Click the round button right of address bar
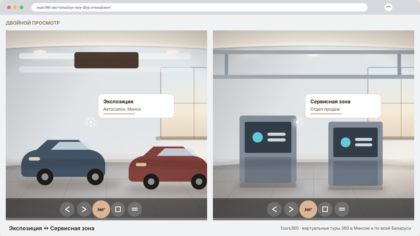The width and height of the screenshot is (420, 236). (388, 7)
